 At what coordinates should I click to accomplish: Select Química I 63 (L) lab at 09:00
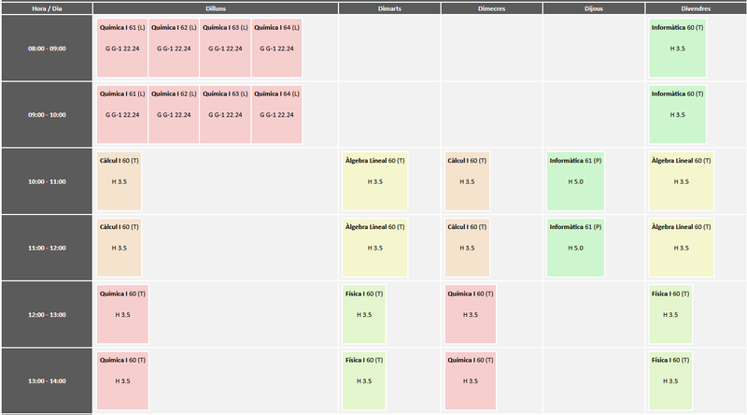[225, 114]
